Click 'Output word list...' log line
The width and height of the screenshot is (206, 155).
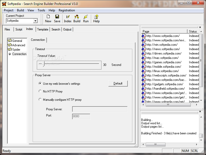(x=152, y=123)
